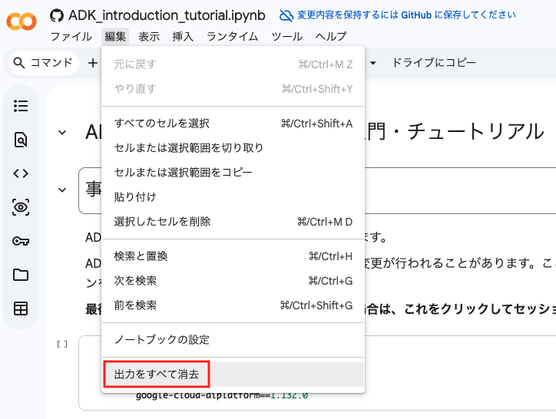Choose すべてのセルを選択 from the menu
556x419 pixels.
(x=233, y=124)
